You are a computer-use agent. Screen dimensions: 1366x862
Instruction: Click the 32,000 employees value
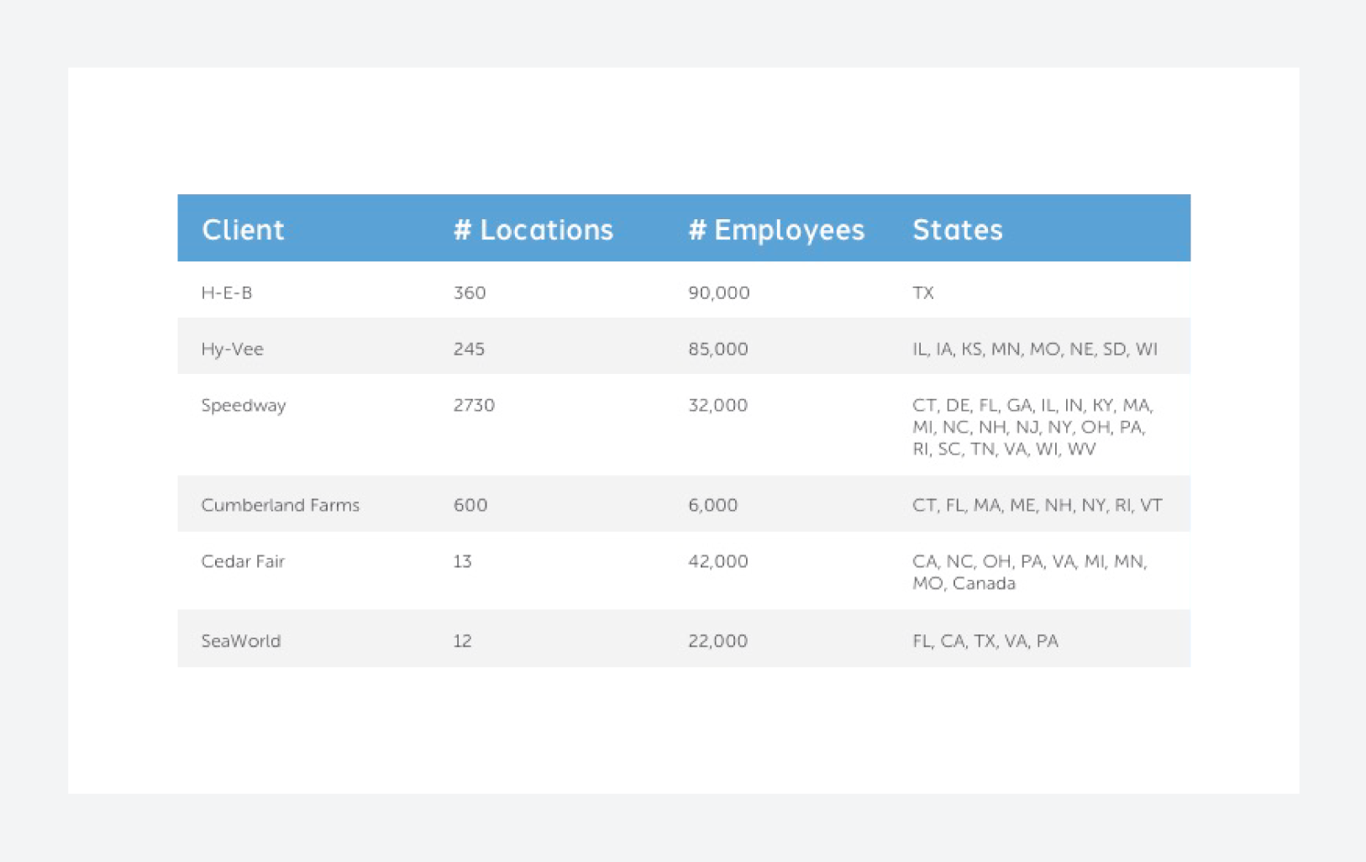click(x=718, y=405)
